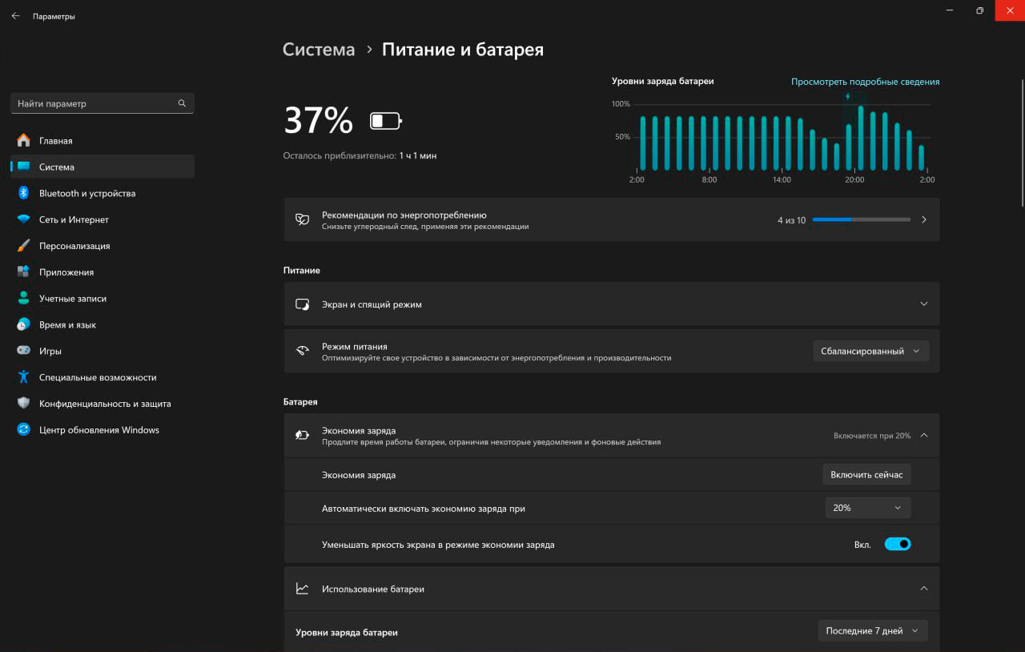Click the back arrow icon in title bar
The image size is (1025, 652).
(15, 16)
